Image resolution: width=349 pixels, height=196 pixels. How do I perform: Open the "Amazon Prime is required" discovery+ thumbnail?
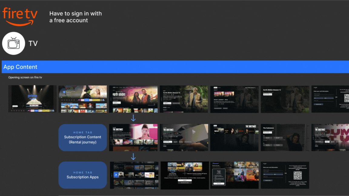(185, 175)
